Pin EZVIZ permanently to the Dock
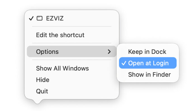Viewport: 191px width, 111px height. 147,52
